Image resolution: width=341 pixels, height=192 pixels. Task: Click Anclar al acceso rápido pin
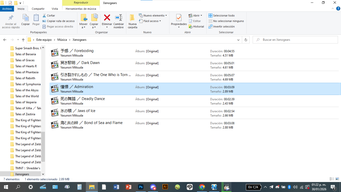[x=11, y=21]
